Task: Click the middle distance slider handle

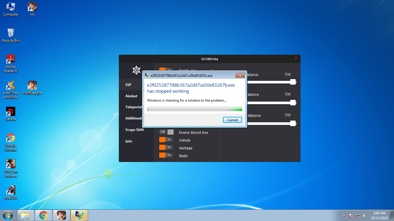Action: click(x=293, y=103)
